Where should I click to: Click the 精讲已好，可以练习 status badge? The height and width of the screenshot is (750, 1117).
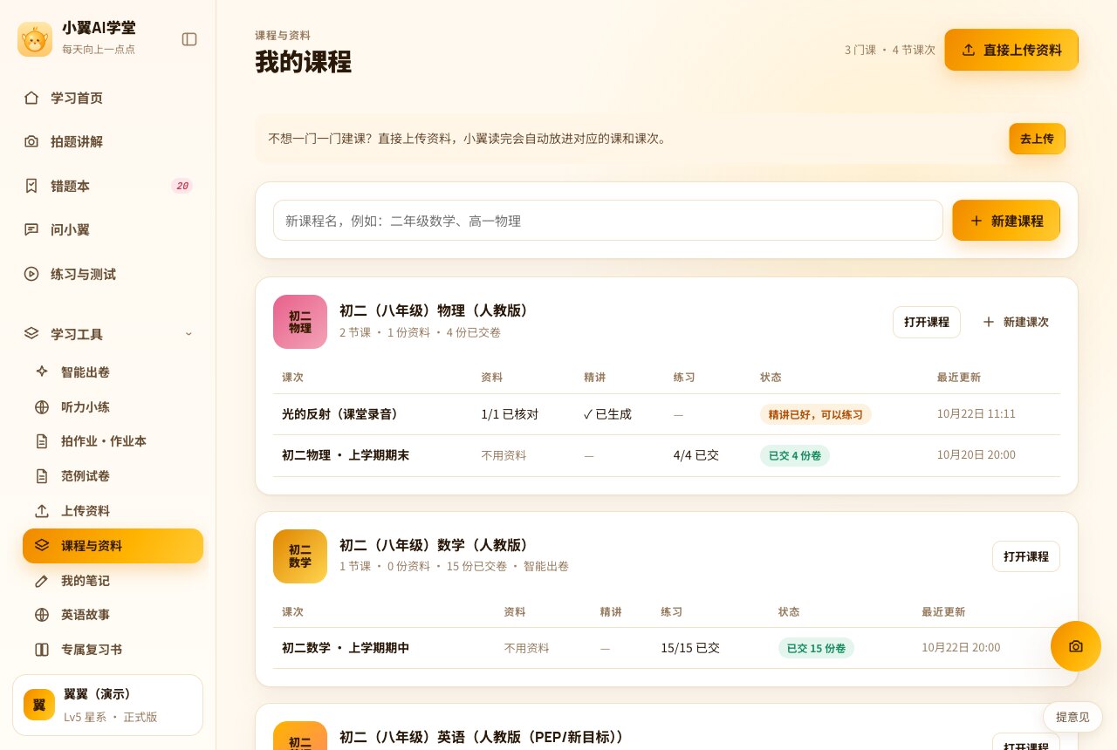click(816, 414)
